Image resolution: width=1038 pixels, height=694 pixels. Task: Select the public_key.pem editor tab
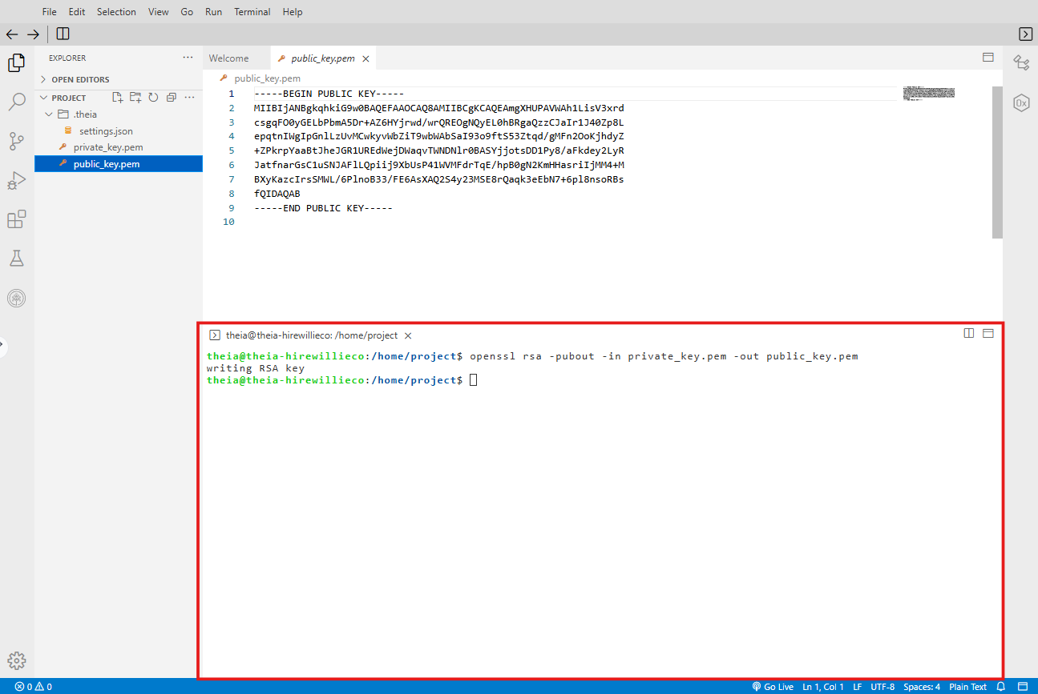click(x=323, y=58)
